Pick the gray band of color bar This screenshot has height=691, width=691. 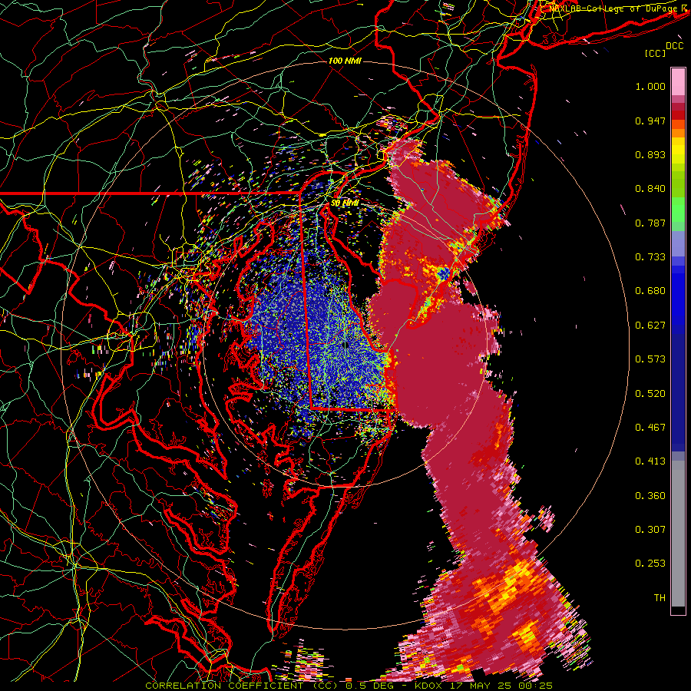pos(678,534)
